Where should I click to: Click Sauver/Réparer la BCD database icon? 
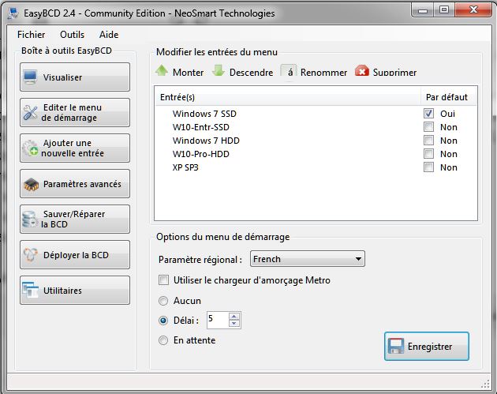[30, 220]
